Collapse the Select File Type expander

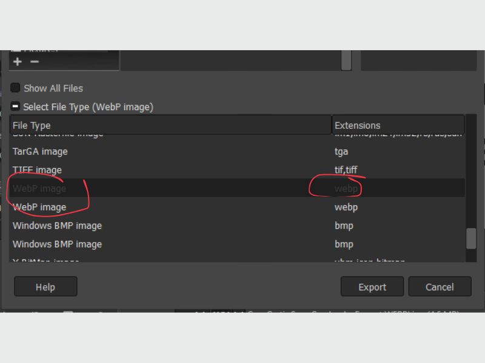pos(16,107)
